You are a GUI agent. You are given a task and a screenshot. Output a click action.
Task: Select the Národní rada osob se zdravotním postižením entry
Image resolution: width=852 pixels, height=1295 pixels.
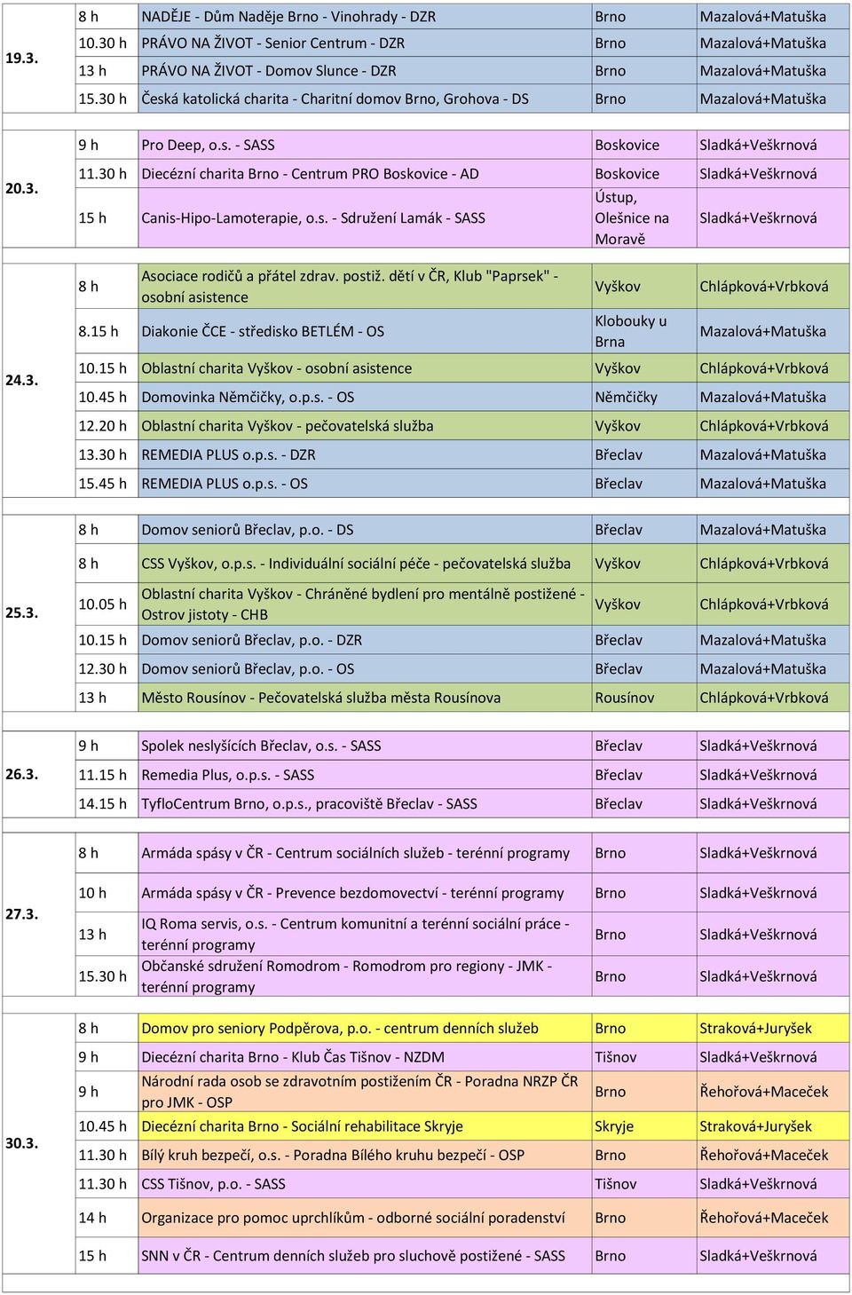point(359,1092)
